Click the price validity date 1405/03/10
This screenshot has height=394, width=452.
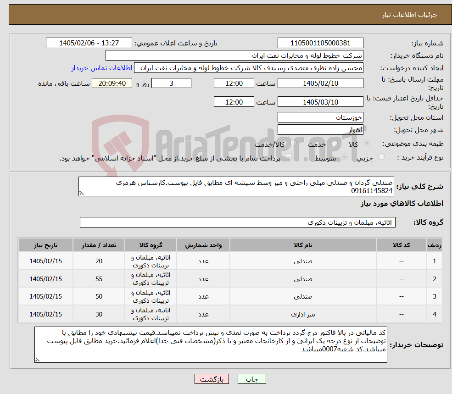[x=320, y=102]
